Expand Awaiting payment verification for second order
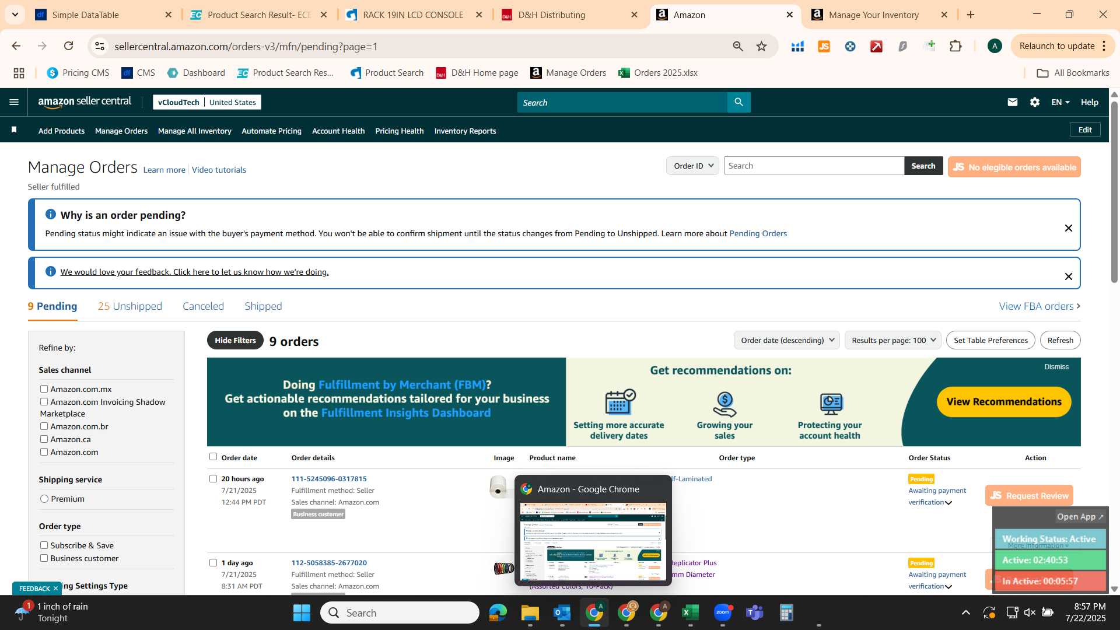The height and width of the screenshot is (630, 1120). coord(949,587)
